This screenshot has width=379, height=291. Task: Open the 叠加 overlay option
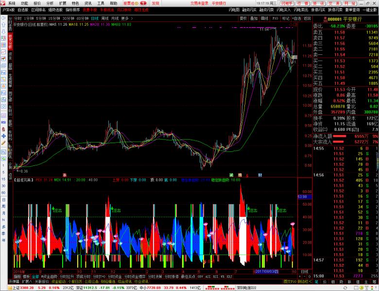point(254,18)
